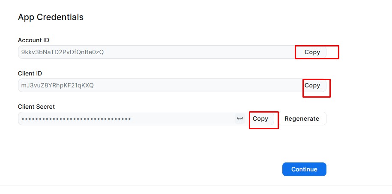Viewport: 392px width, 194px height.
Task: Click the red outline around Client Secret Copy
Action: tap(264, 120)
